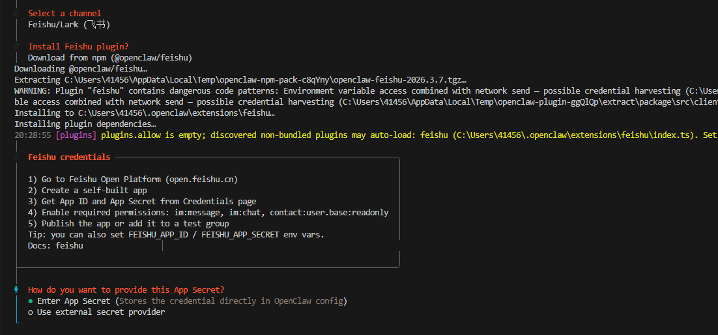This screenshot has width=718, height=335.
Task: Click the Installing to extensions\feishu line
Action: [x=145, y=113]
